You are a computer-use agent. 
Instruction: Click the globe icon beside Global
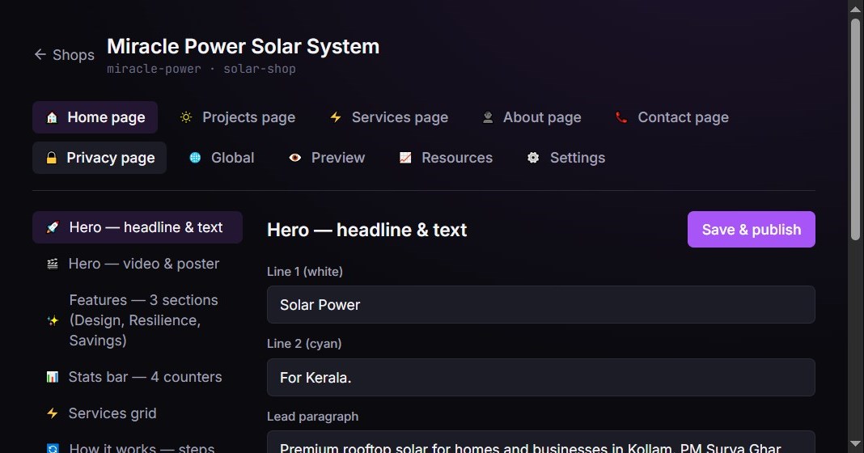coord(195,159)
